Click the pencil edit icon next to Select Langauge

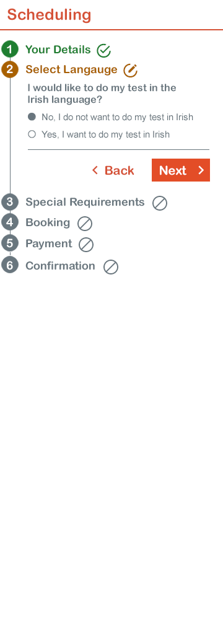point(130,71)
